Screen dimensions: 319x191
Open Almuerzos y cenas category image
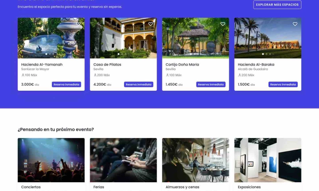pyautogui.click(x=195, y=160)
